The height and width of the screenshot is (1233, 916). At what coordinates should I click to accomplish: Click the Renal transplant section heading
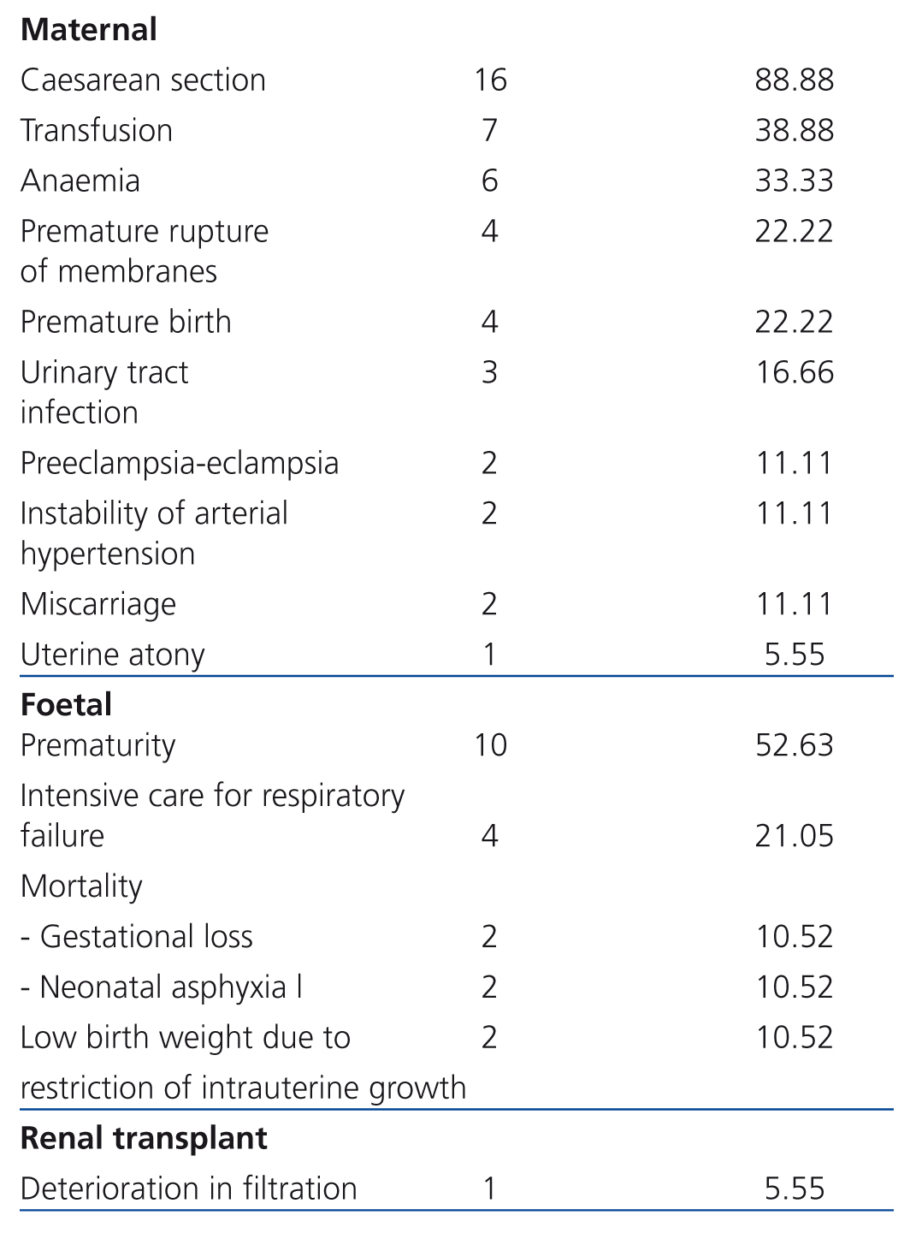144,1139
